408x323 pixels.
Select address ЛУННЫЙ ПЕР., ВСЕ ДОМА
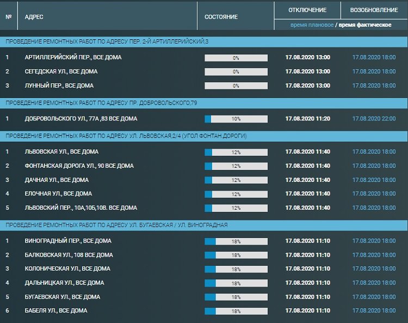tap(59, 86)
